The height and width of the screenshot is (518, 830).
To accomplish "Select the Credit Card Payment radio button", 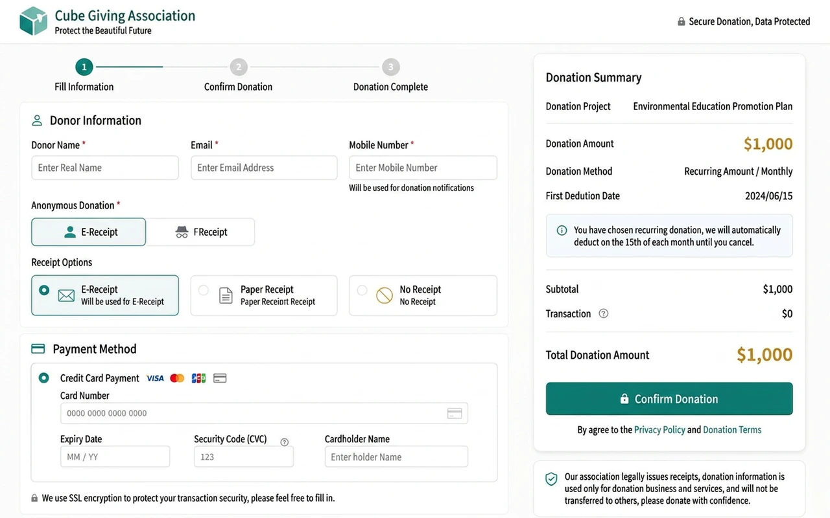I will (44, 377).
